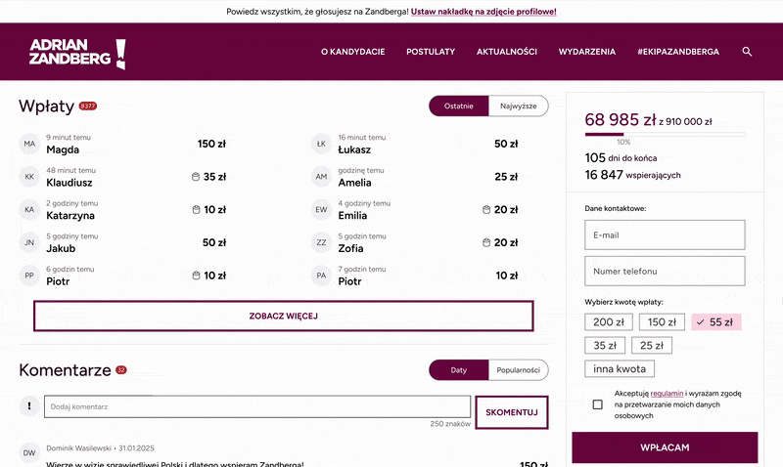Choose inna kwota custom amount
Screen dimensions: 783x467
click(620, 369)
